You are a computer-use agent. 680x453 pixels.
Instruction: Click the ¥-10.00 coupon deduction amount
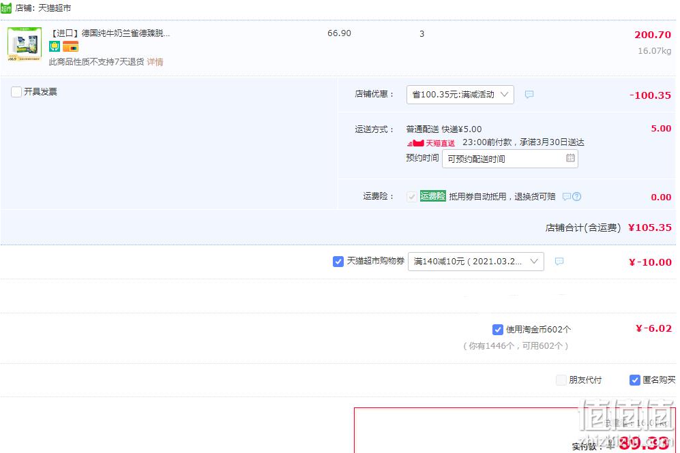click(x=650, y=262)
